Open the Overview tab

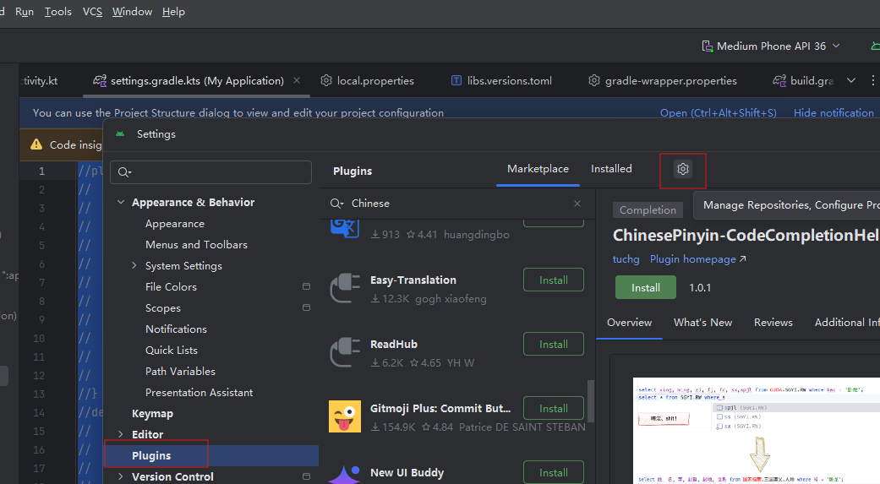tap(629, 323)
